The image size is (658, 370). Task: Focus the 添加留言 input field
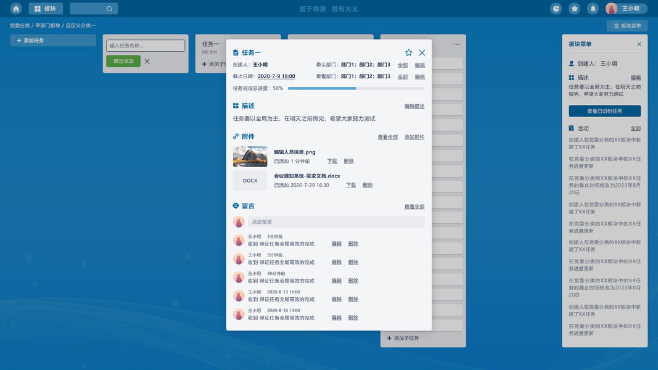point(336,221)
